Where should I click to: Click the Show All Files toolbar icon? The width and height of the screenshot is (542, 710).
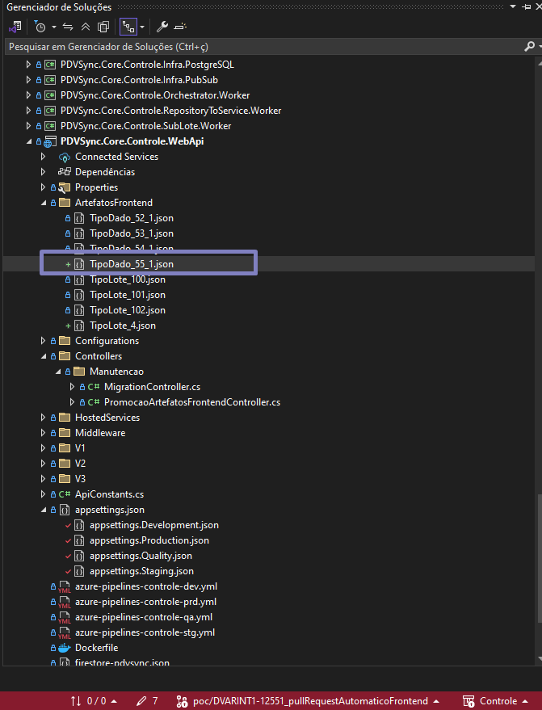tap(103, 26)
